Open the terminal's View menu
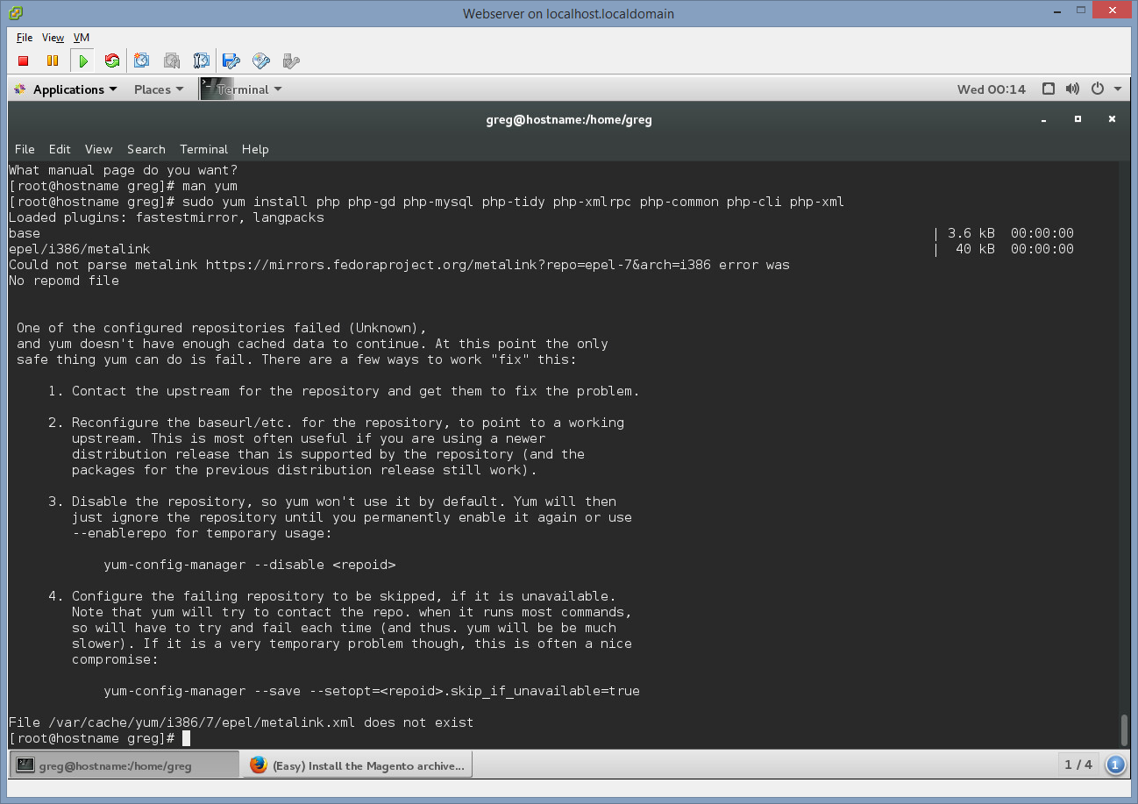The image size is (1138, 804). tap(98, 149)
